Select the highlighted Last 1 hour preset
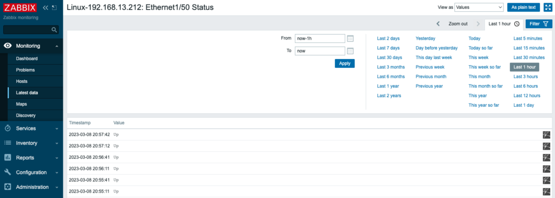 [x=525, y=67]
